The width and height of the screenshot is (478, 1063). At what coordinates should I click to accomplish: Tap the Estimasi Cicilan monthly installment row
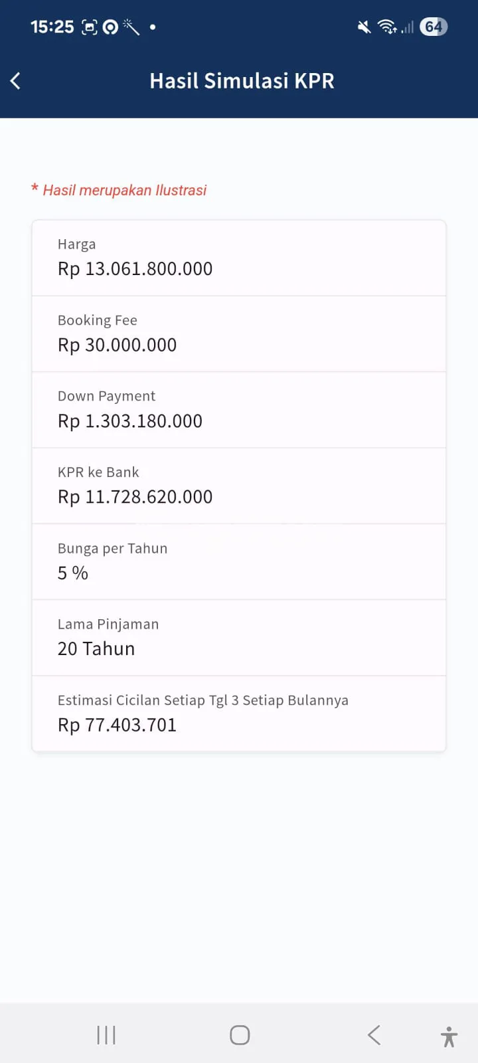[239, 714]
